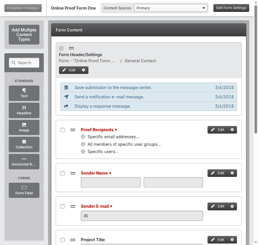Tick the Sender Name checkbox

62,173
